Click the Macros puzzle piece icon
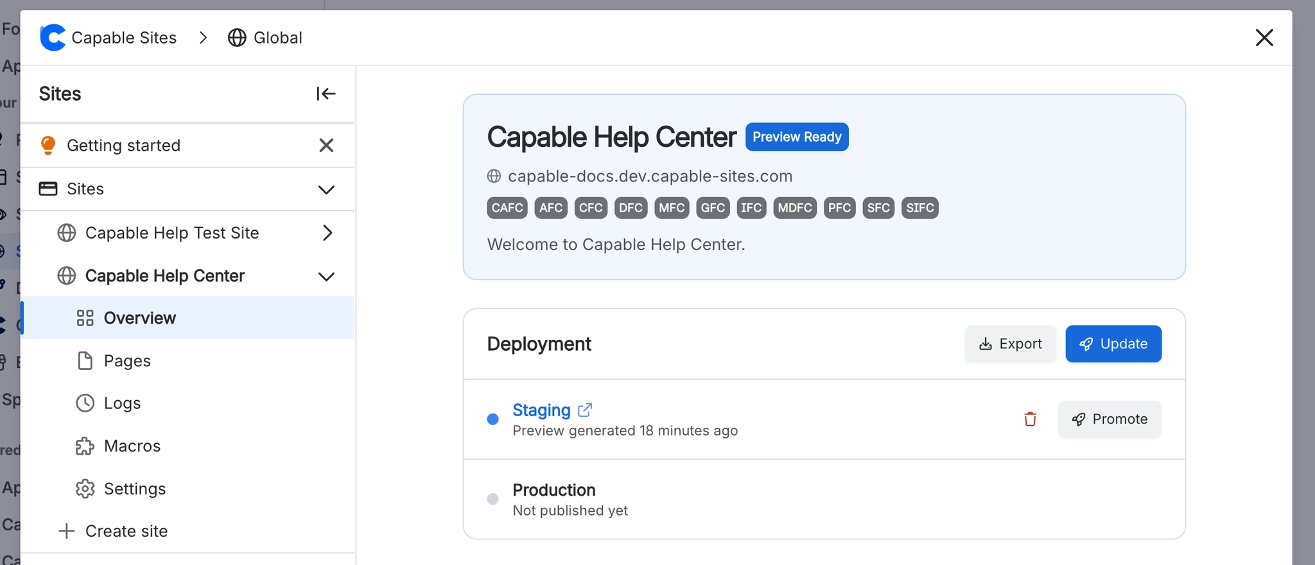 point(85,446)
